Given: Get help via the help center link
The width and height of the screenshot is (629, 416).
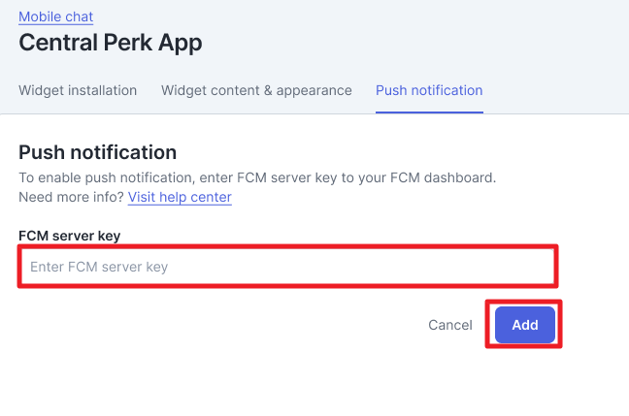Looking at the screenshot, I should [180, 197].
